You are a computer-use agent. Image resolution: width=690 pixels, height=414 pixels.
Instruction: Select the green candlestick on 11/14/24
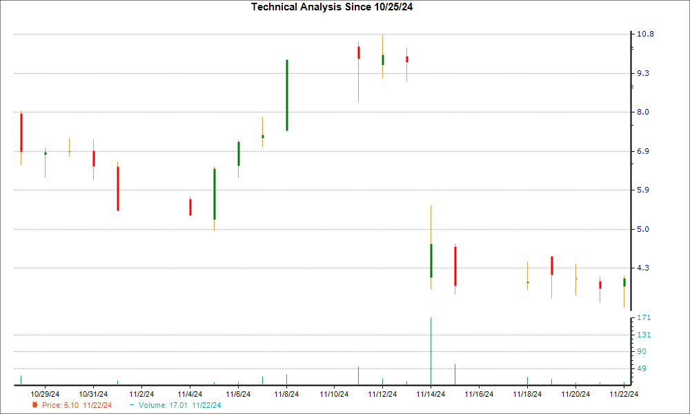tap(431, 260)
